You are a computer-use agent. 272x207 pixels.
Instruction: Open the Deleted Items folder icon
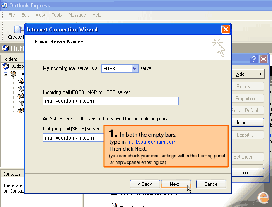tap(21, 103)
